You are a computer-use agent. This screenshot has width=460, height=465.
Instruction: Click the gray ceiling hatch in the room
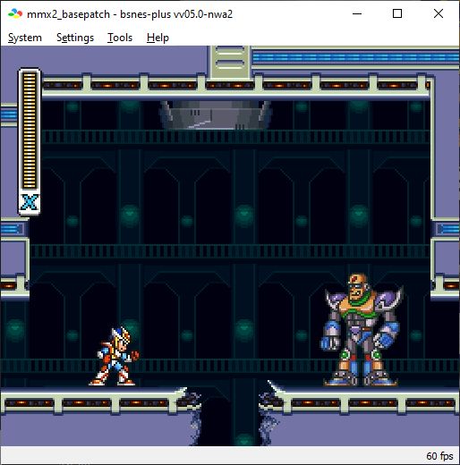[216, 114]
